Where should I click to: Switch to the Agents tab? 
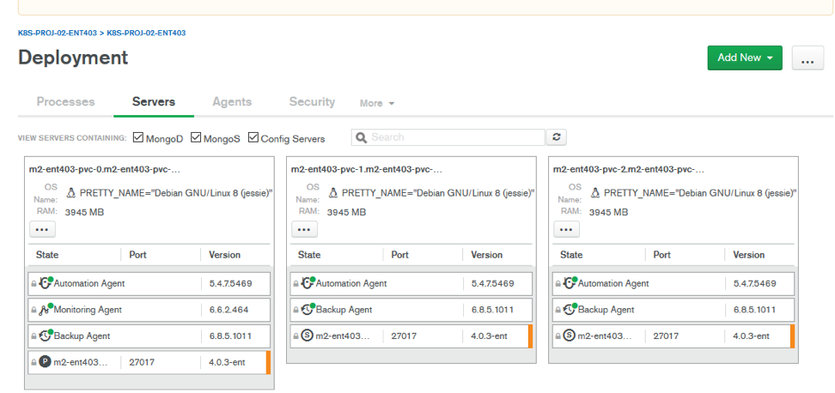pos(232,102)
